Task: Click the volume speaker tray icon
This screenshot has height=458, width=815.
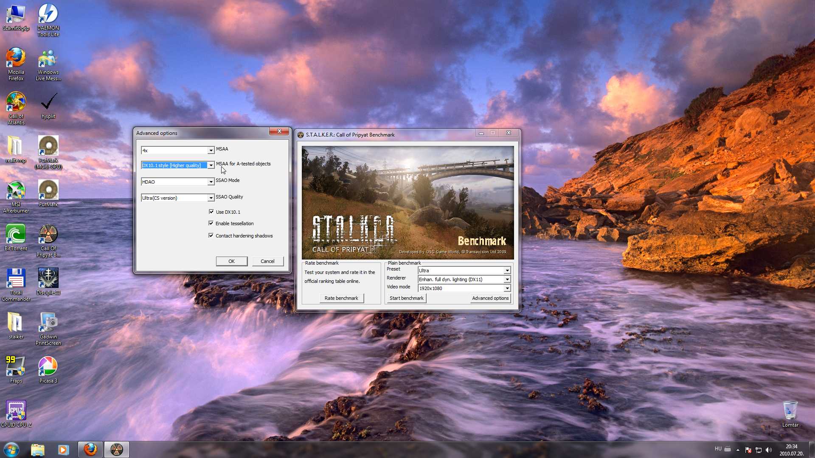Action: 769,450
